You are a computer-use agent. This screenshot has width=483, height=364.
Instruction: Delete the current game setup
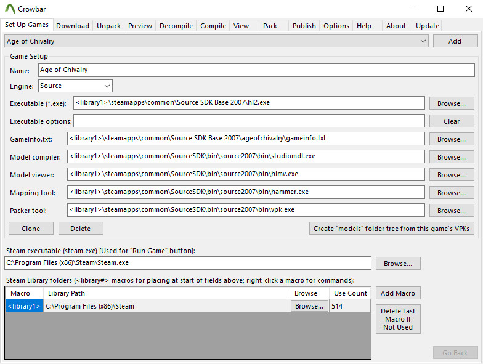point(81,229)
